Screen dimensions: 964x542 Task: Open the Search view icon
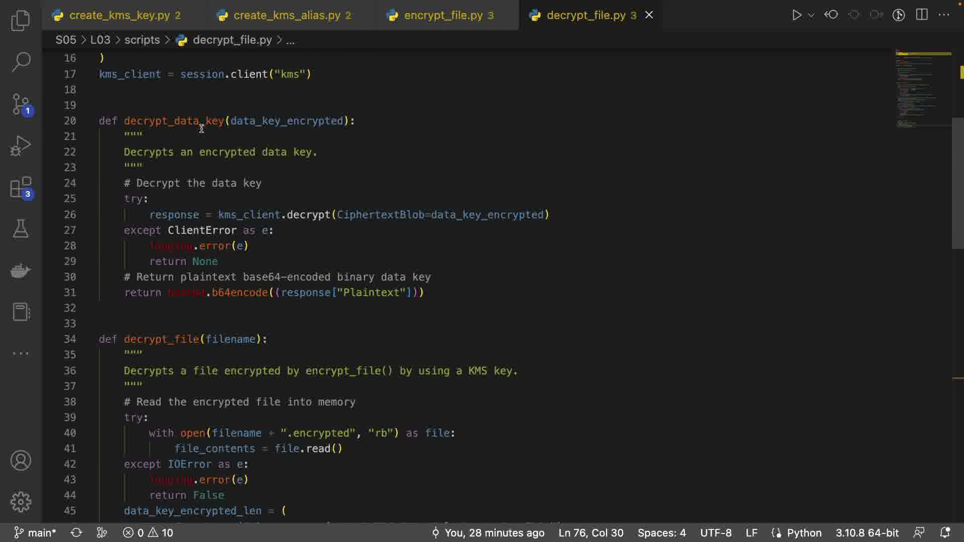pyautogui.click(x=21, y=62)
